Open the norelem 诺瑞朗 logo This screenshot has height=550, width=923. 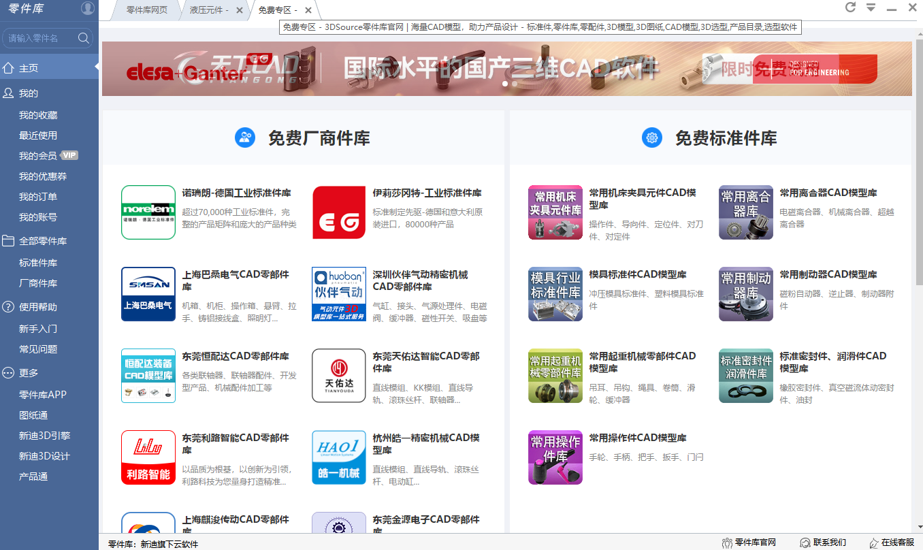[148, 212]
